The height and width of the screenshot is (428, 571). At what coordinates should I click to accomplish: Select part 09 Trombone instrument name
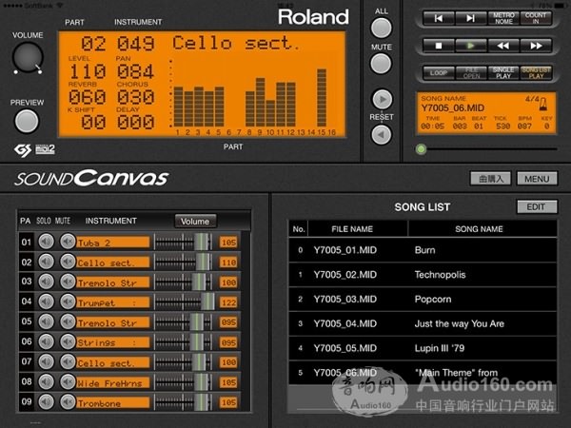click(x=113, y=403)
